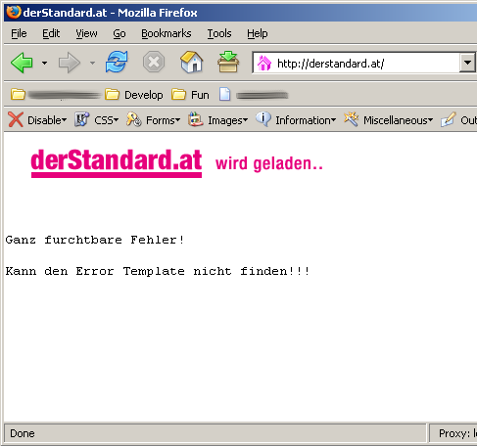This screenshot has width=477, height=446.
Task: Open the Edit menu
Action: tap(51, 33)
